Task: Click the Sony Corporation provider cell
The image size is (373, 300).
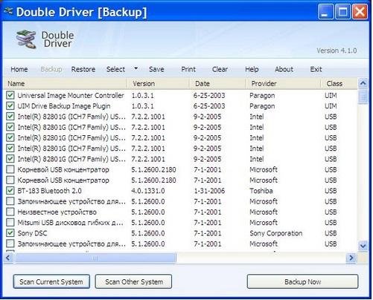Action: 276,233
